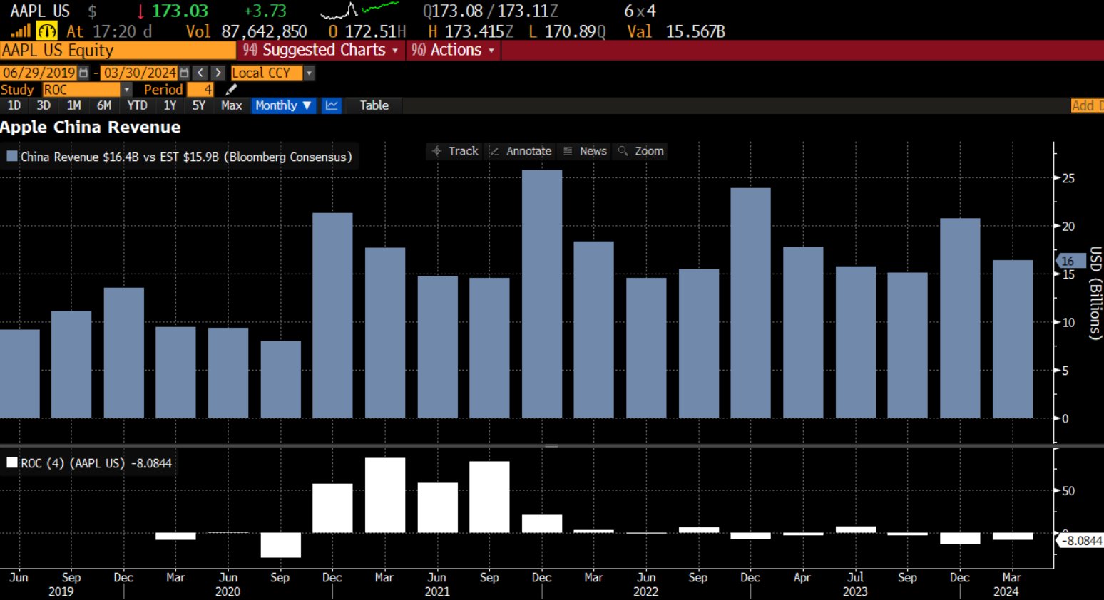Show News on the chart
1104x600 pixels.
click(x=585, y=151)
